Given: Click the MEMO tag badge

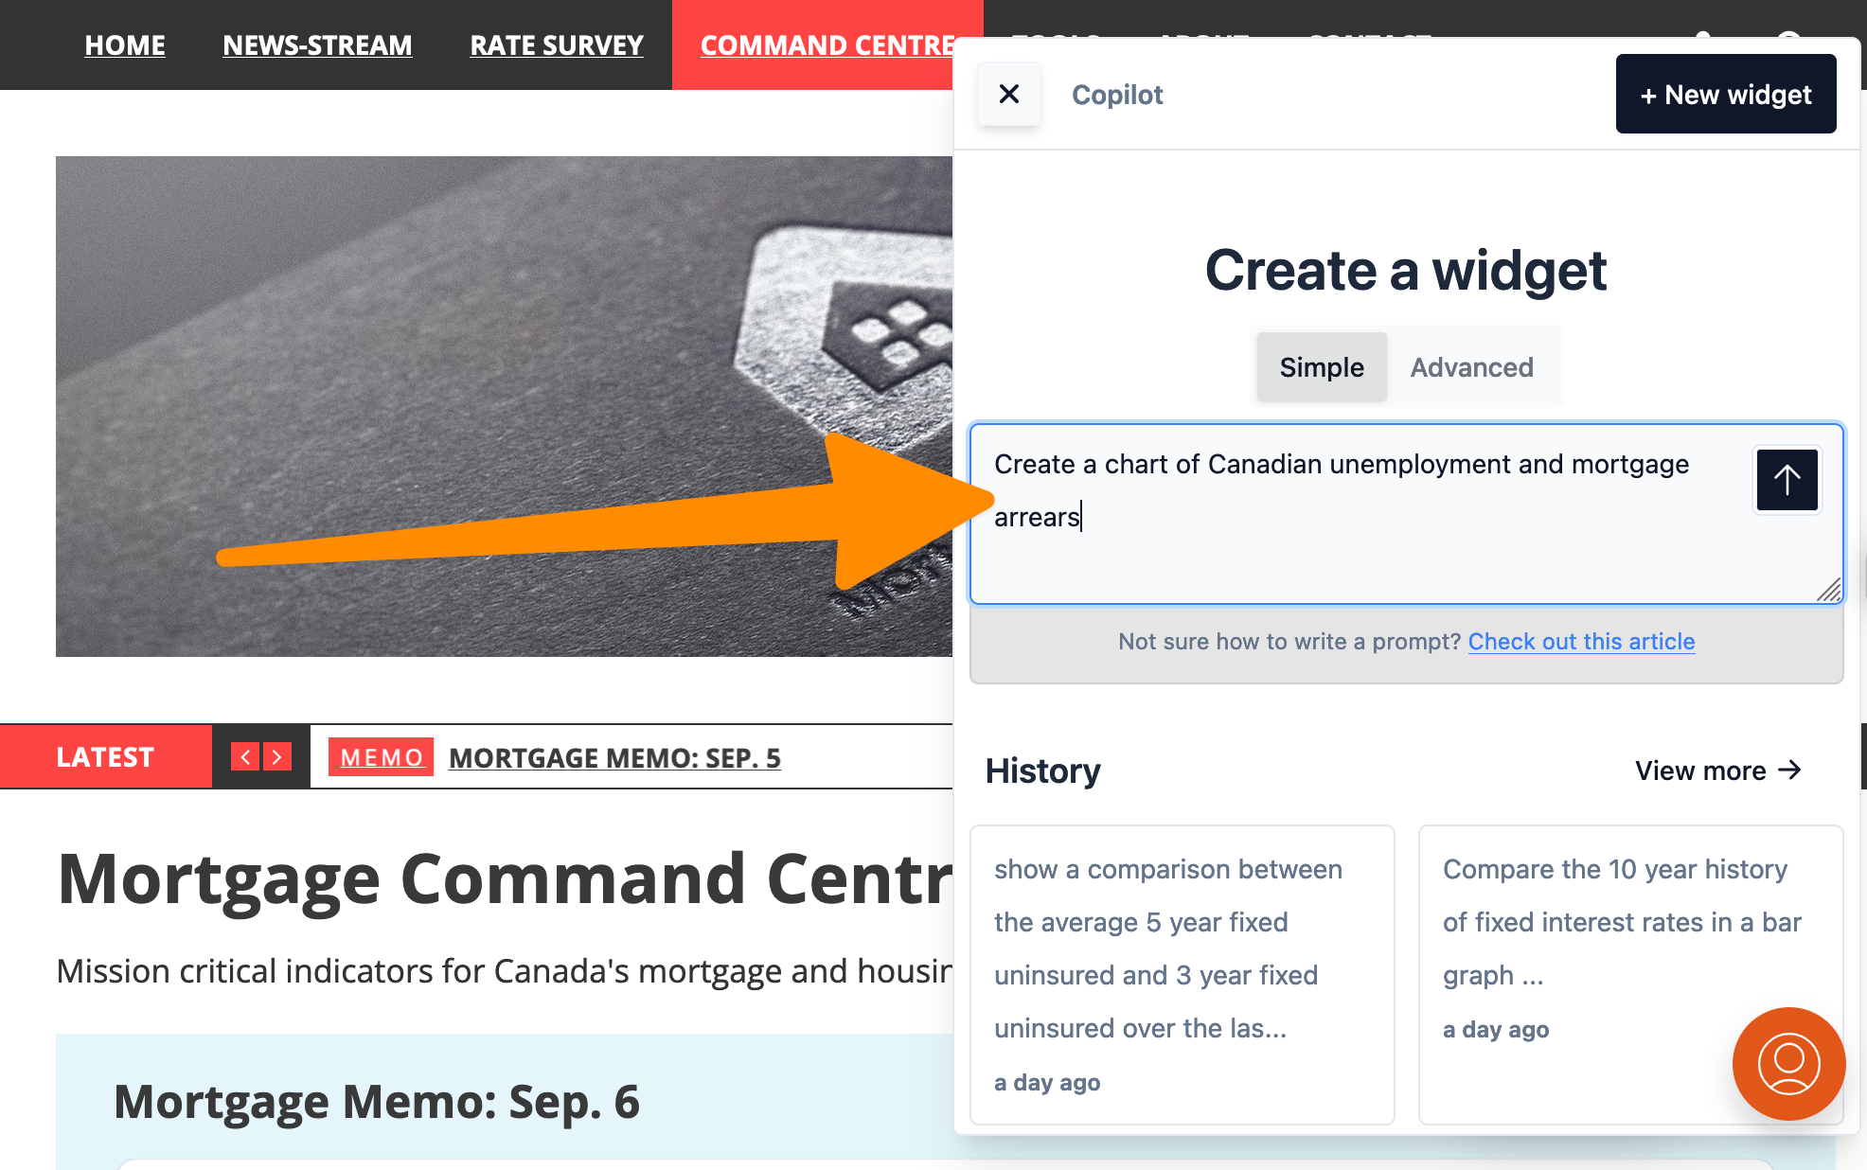Looking at the screenshot, I should 381,757.
